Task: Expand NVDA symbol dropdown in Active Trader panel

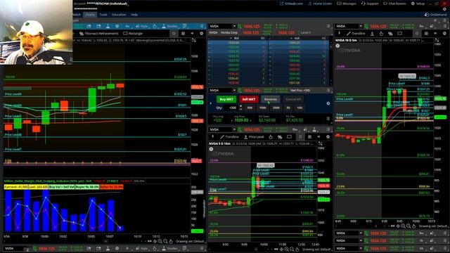Action: click(234, 91)
